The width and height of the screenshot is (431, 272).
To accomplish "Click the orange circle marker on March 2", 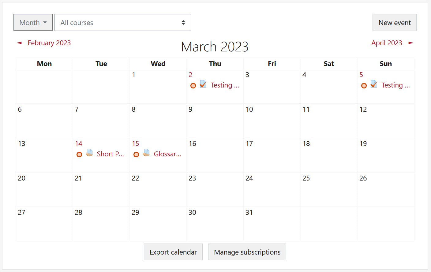I will [193, 86].
